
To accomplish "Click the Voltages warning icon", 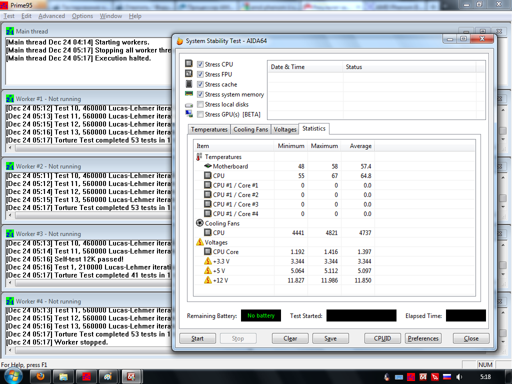I will point(200,242).
